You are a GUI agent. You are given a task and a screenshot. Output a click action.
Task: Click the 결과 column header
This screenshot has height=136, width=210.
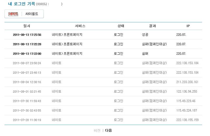click(153, 26)
